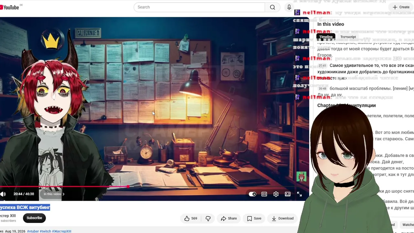This screenshot has height=233, width=414.
Task: Jump to transcript timestamp 20:41
Action: [x=322, y=66]
